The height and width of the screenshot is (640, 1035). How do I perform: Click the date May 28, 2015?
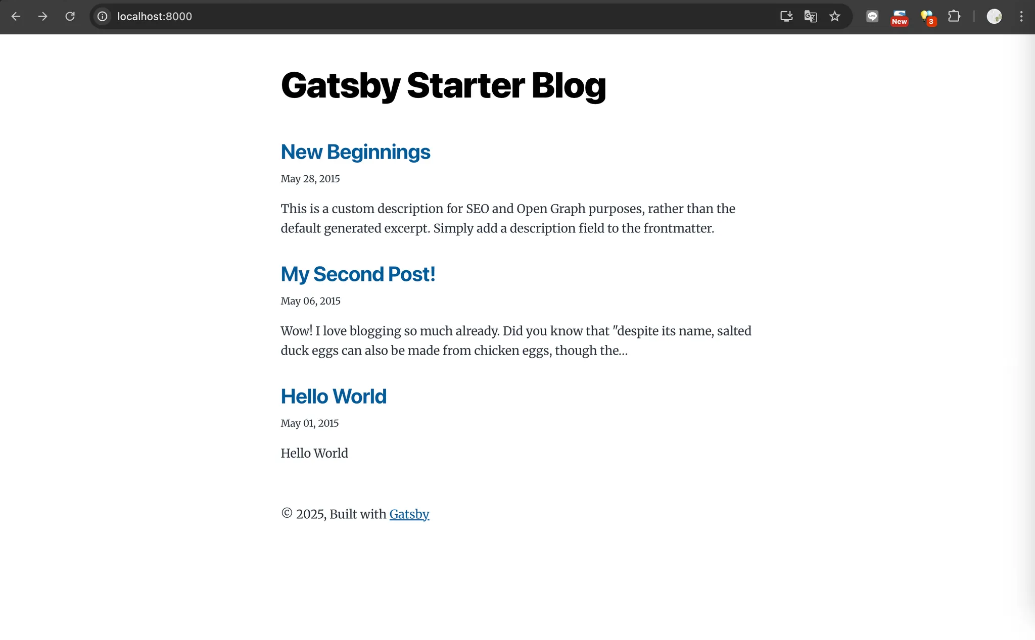coord(310,179)
